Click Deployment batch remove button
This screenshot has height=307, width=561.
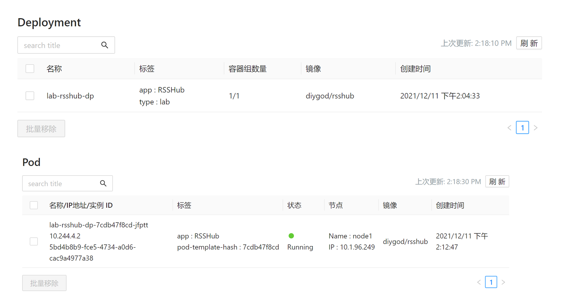click(x=41, y=128)
